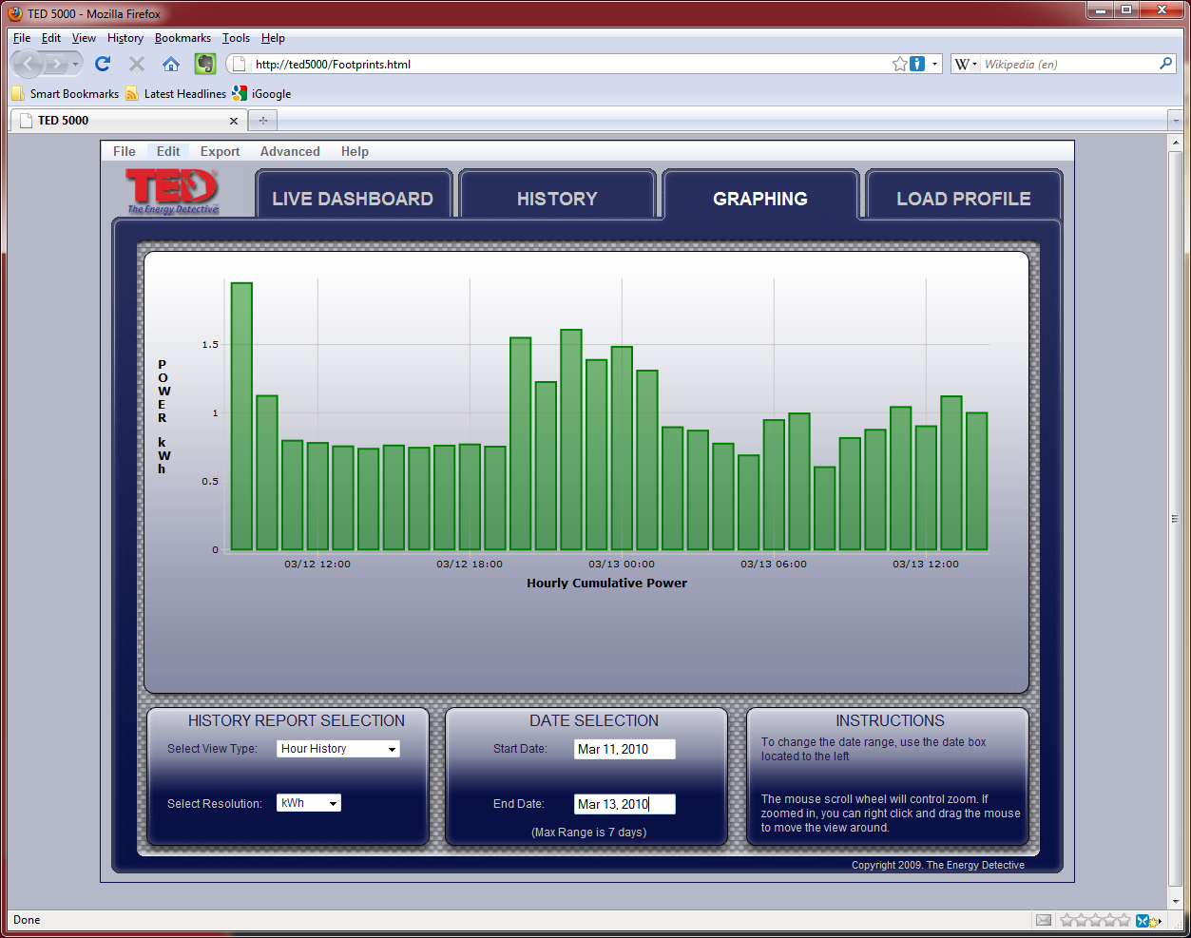Click the vertical scrollbar up arrow

[x=1176, y=143]
